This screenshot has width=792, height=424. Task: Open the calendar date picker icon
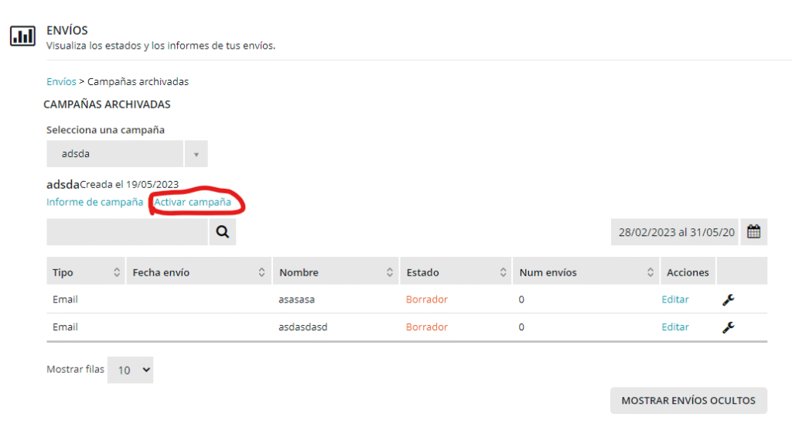754,231
